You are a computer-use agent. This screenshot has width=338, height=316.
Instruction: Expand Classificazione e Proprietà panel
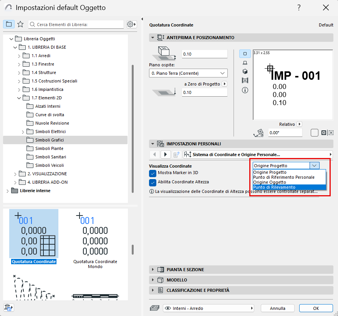point(152,290)
